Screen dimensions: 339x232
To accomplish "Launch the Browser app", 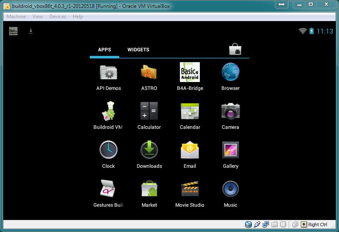I will click(x=231, y=77).
